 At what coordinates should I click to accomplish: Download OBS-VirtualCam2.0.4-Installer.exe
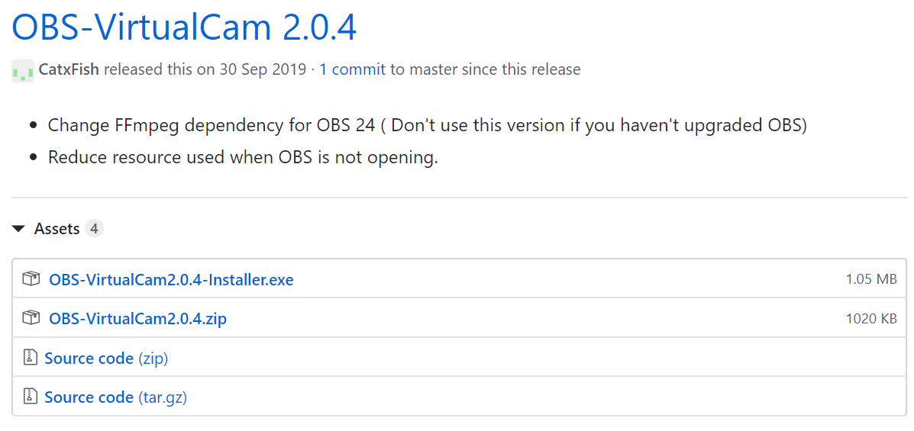(x=171, y=280)
